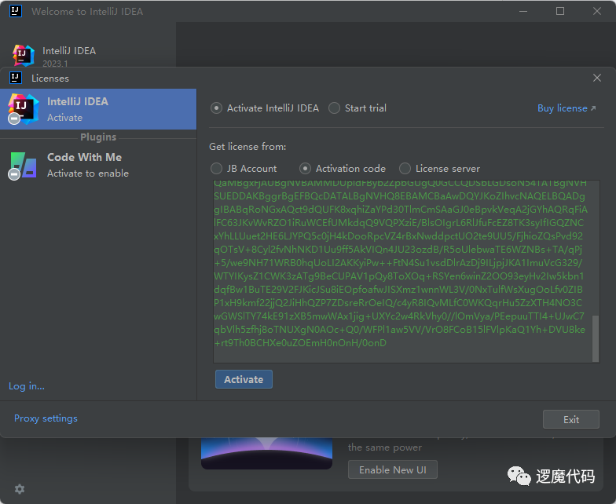Click the 'Get license from:' label
The width and height of the screenshot is (616, 504).
(x=247, y=147)
